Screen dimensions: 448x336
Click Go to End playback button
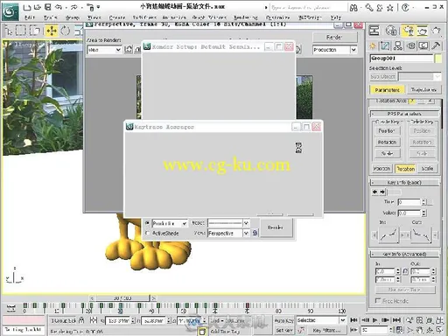(396, 320)
